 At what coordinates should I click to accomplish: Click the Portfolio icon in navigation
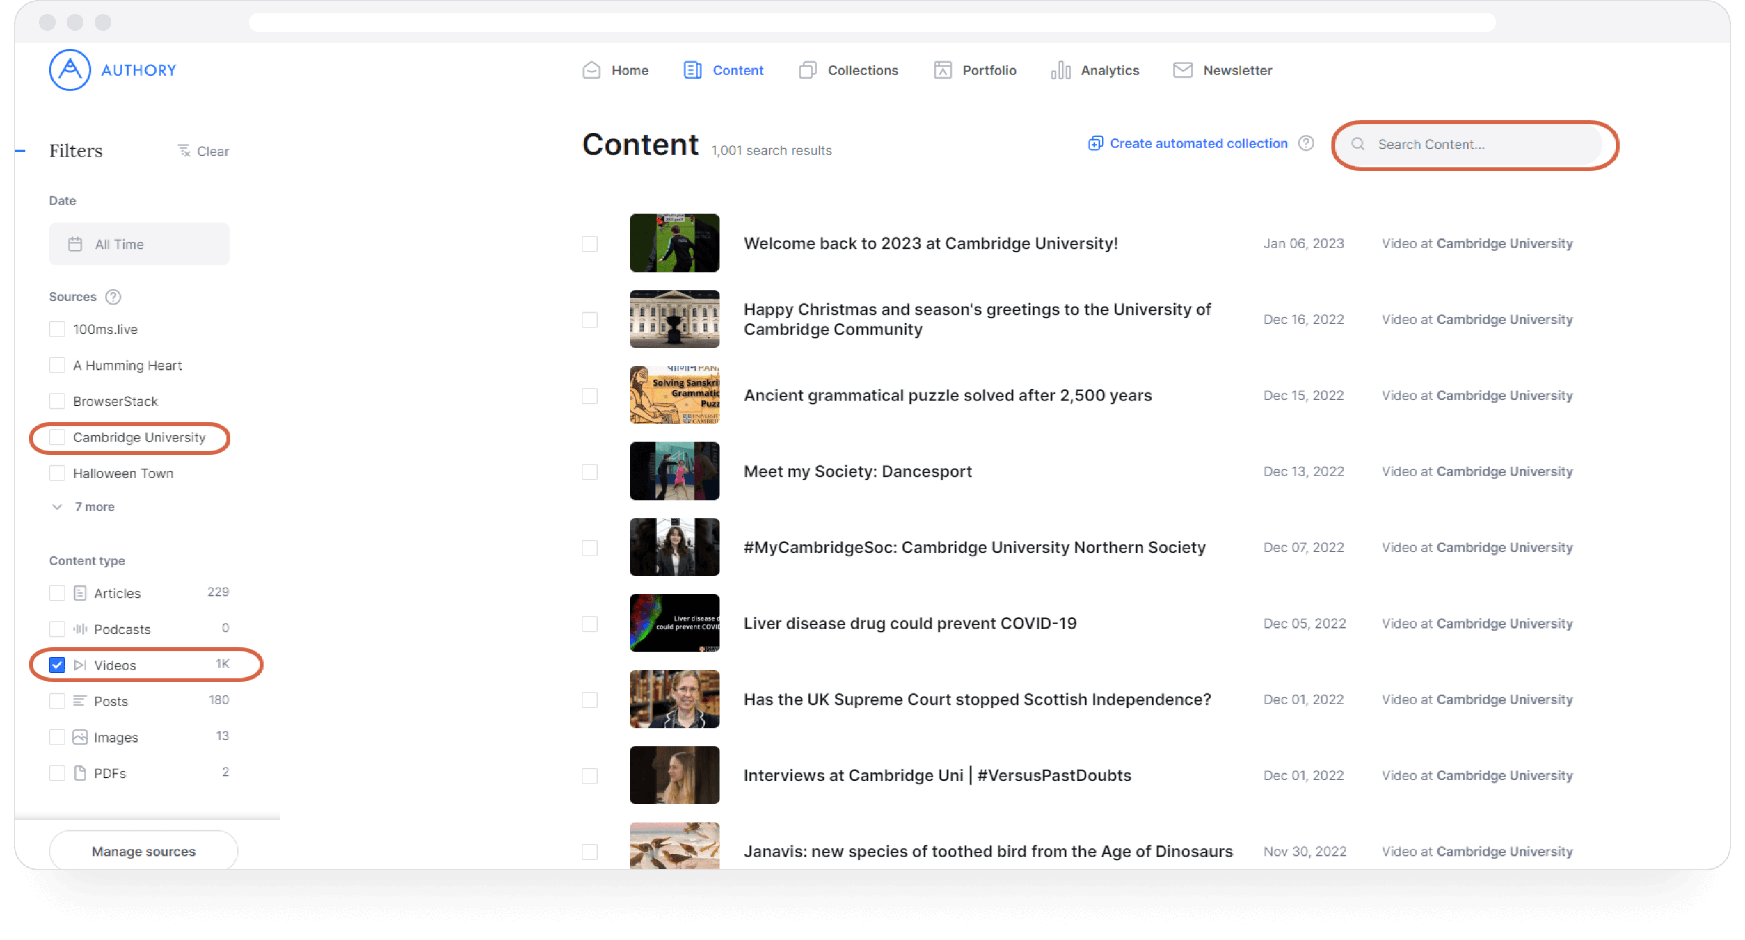(942, 70)
